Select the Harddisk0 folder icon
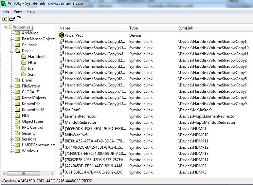 (x=24, y=57)
